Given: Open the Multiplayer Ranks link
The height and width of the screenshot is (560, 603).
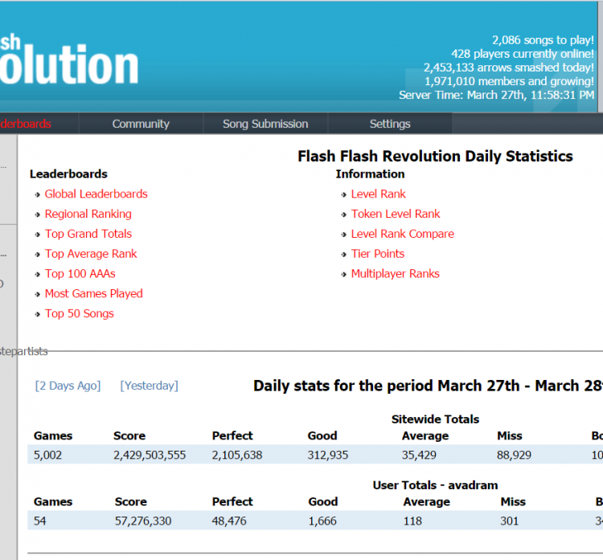Looking at the screenshot, I should tap(395, 274).
